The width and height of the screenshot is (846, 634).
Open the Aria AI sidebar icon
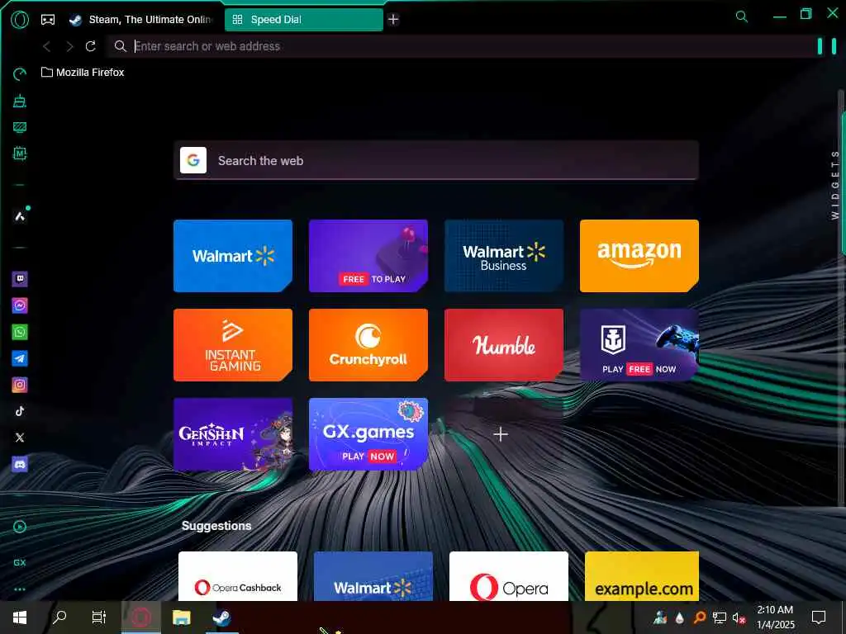point(20,216)
